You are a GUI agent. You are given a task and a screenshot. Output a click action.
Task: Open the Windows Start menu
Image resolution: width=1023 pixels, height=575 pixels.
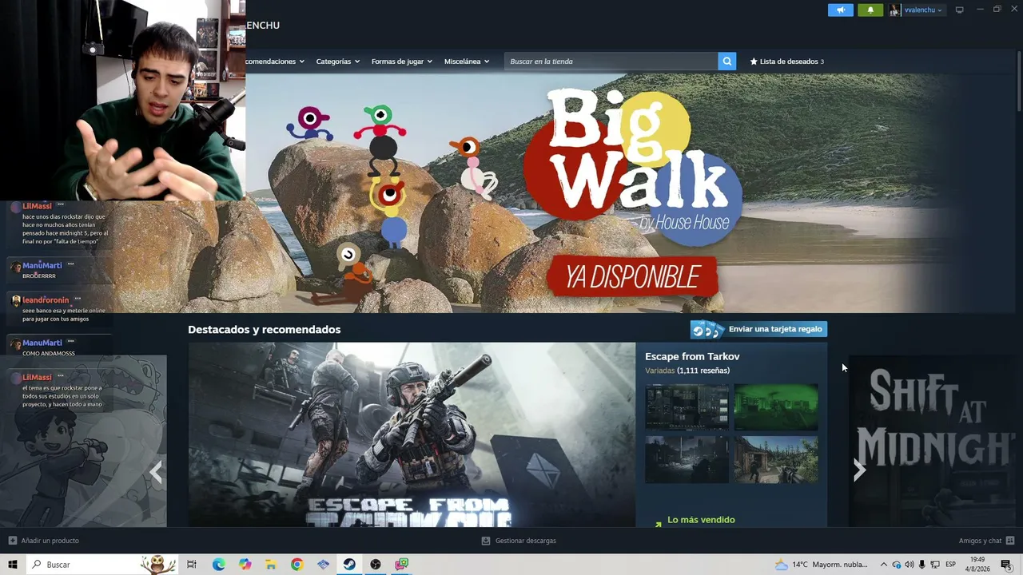[13, 565]
